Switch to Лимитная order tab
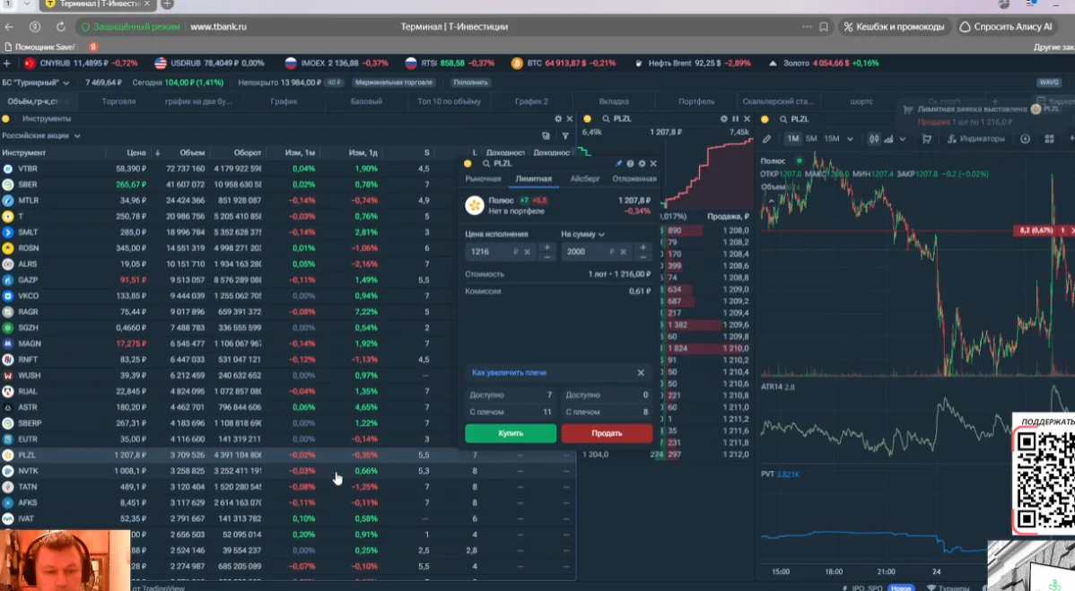Viewport: 1075px width, 591px height. [x=533, y=178]
